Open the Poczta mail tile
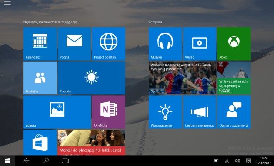This screenshot has height=166, width=274. point(74,44)
